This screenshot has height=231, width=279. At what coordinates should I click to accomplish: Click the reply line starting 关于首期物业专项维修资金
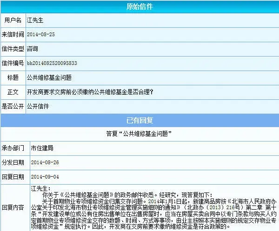click(159, 201)
